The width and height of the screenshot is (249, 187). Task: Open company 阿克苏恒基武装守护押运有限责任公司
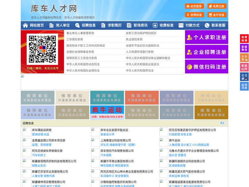point(192,130)
